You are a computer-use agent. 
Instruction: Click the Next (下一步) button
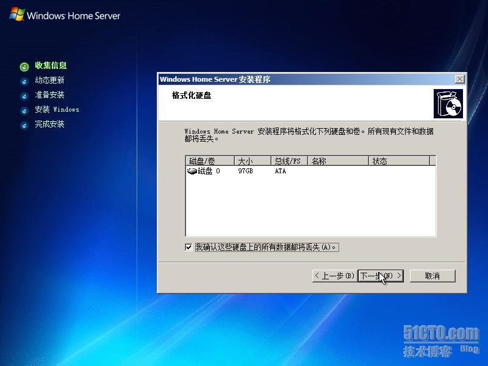[381, 276]
